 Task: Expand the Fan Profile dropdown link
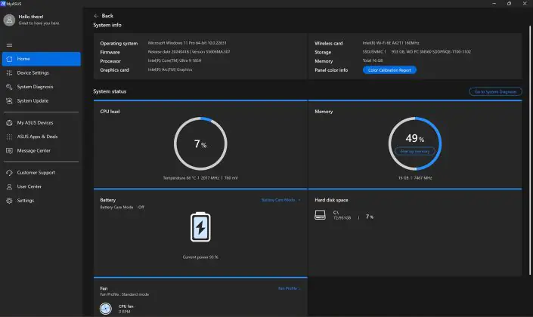tap(290, 288)
